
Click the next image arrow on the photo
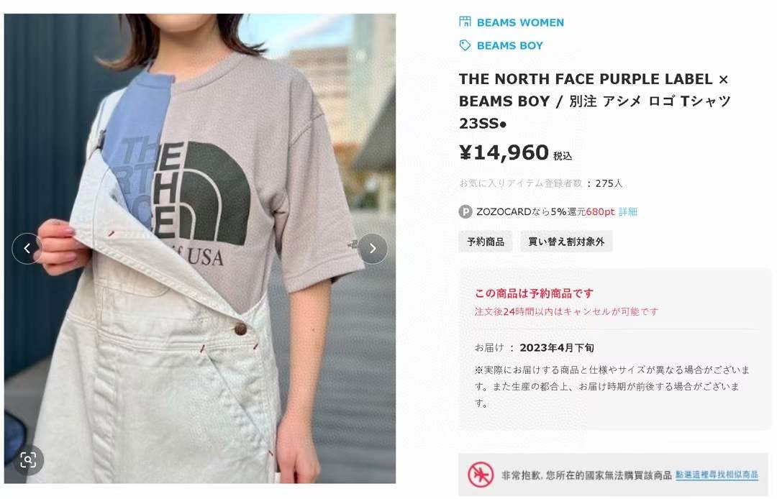point(373,249)
